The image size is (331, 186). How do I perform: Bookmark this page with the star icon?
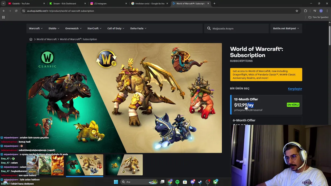point(297,11)
